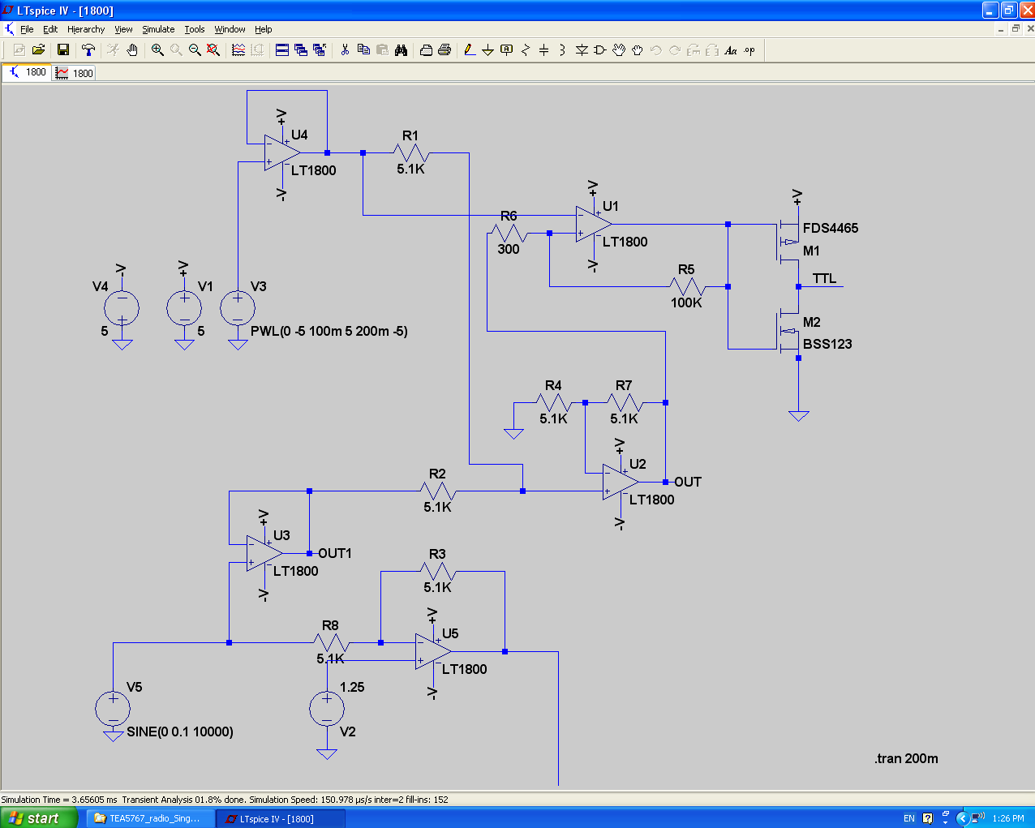Select the SPICE directive '.op' tool

(749, 50)
